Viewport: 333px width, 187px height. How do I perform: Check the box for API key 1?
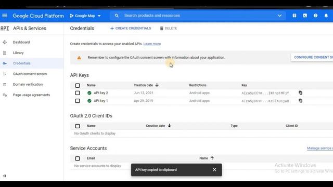coord(78,101)
